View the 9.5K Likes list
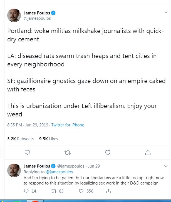The height and width of the screenshot is (202, 171). coord(49,139)
